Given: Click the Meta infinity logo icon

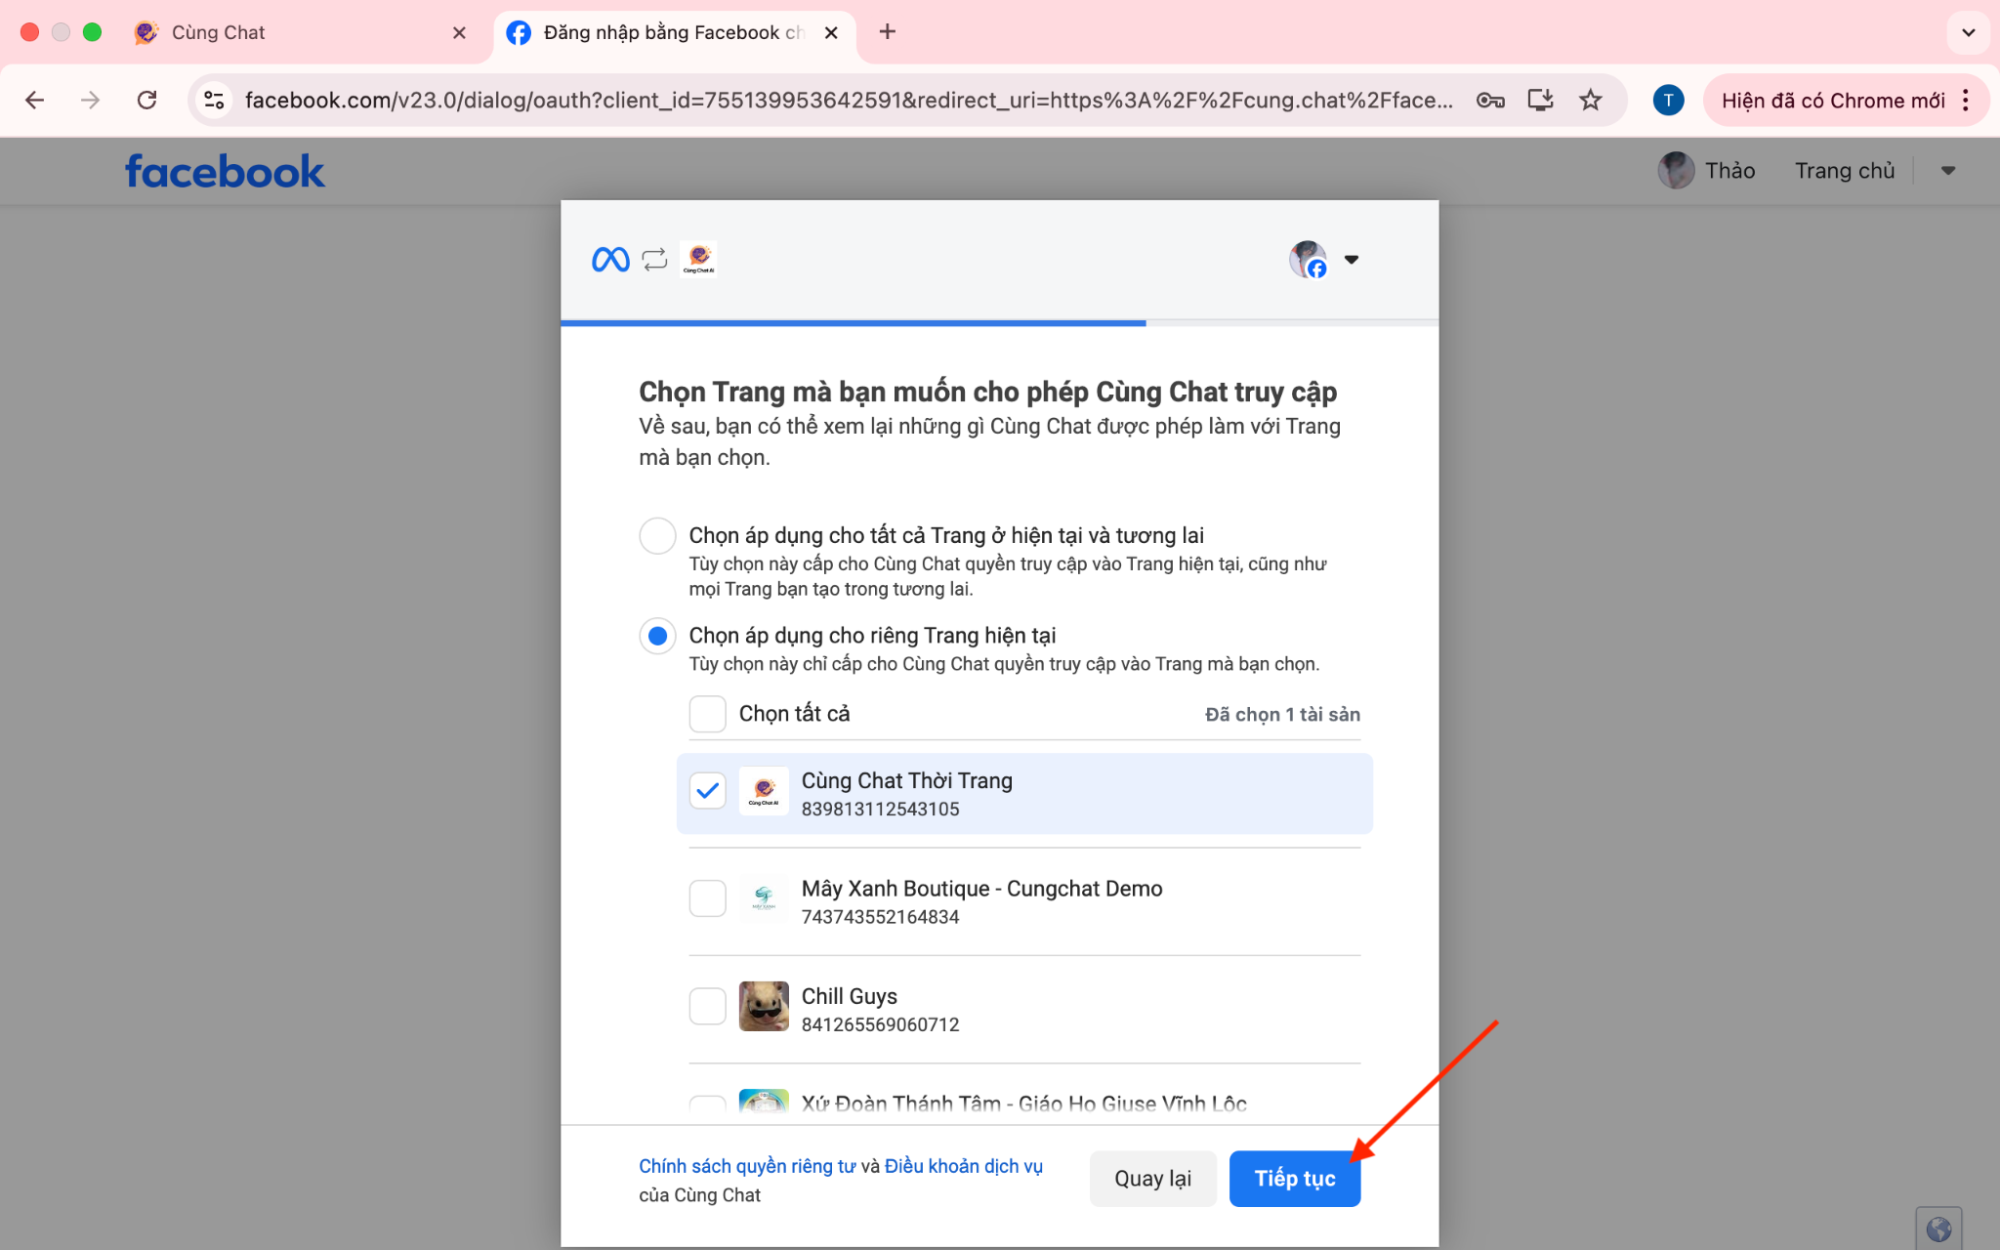Looking at the screenshot, I should click(610, 260).
